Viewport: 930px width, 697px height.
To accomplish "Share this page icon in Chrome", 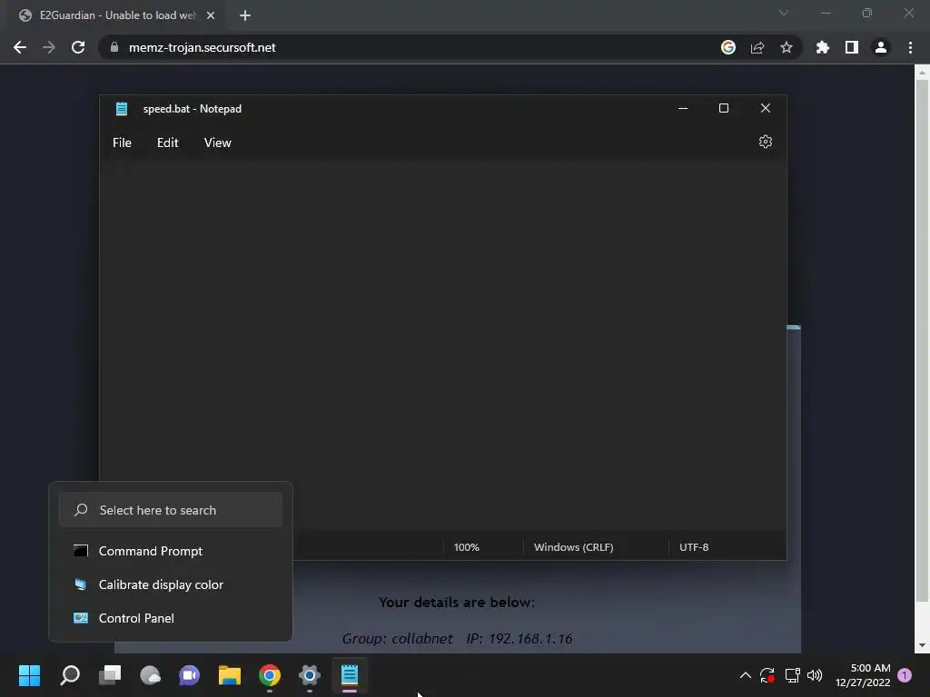I will pos(757,47).
